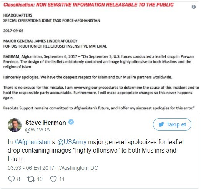Click the info icon at top right
The height and width of the screenshot is (189, 201).
click(x=194, y=7)
